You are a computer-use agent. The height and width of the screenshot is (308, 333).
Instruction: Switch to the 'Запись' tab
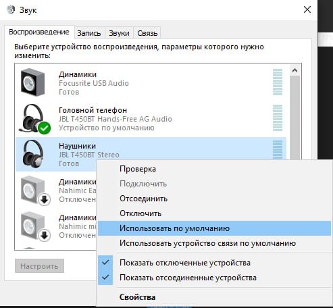89,33
